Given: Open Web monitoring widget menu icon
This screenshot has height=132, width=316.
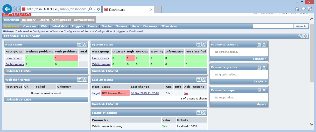Looking at the screenshot, I should [80, 80].
